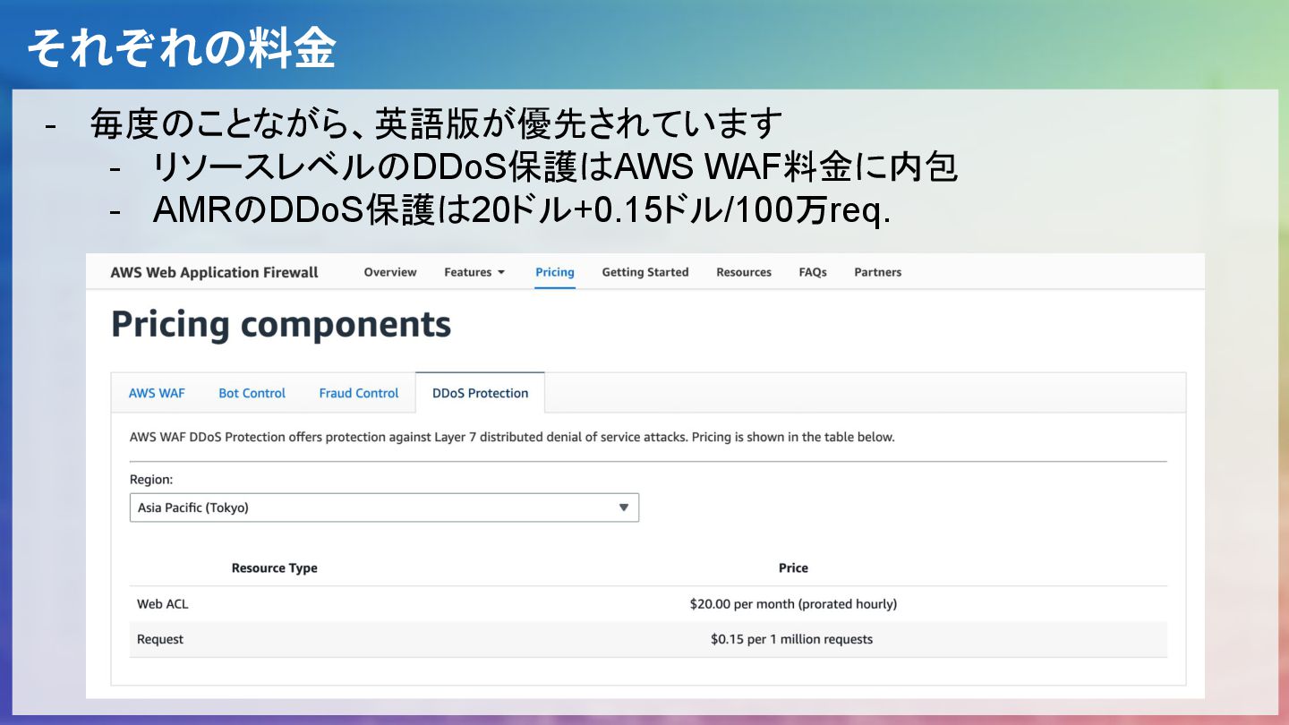The height and width of the screenshot is (725, 1289).
Task: Click the bullet about AMRのDDoS保護 pricing
Action: pyautogui.click(x=521, y=209)
